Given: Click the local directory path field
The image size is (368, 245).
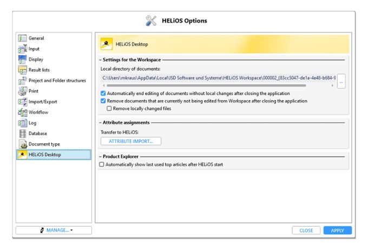Looking at the screenshot, I should point(219,78).
